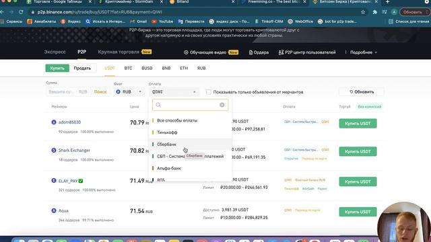
Task: Click the Продать sell toggle button
Action: 82,68
